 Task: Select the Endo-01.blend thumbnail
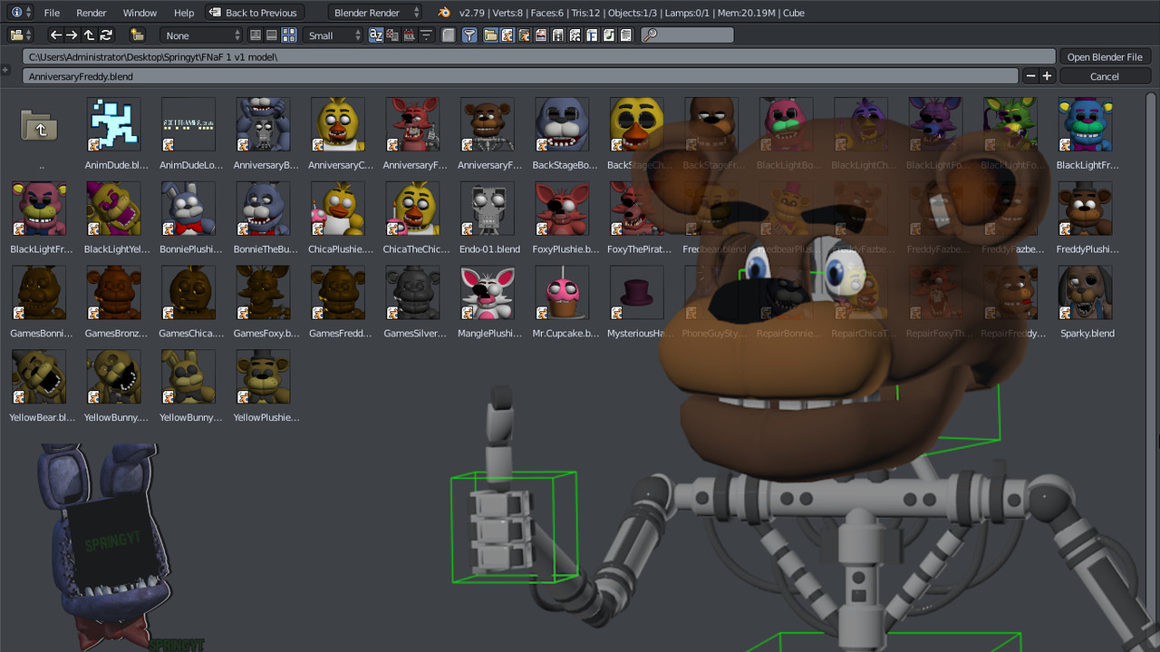[487, 209]
